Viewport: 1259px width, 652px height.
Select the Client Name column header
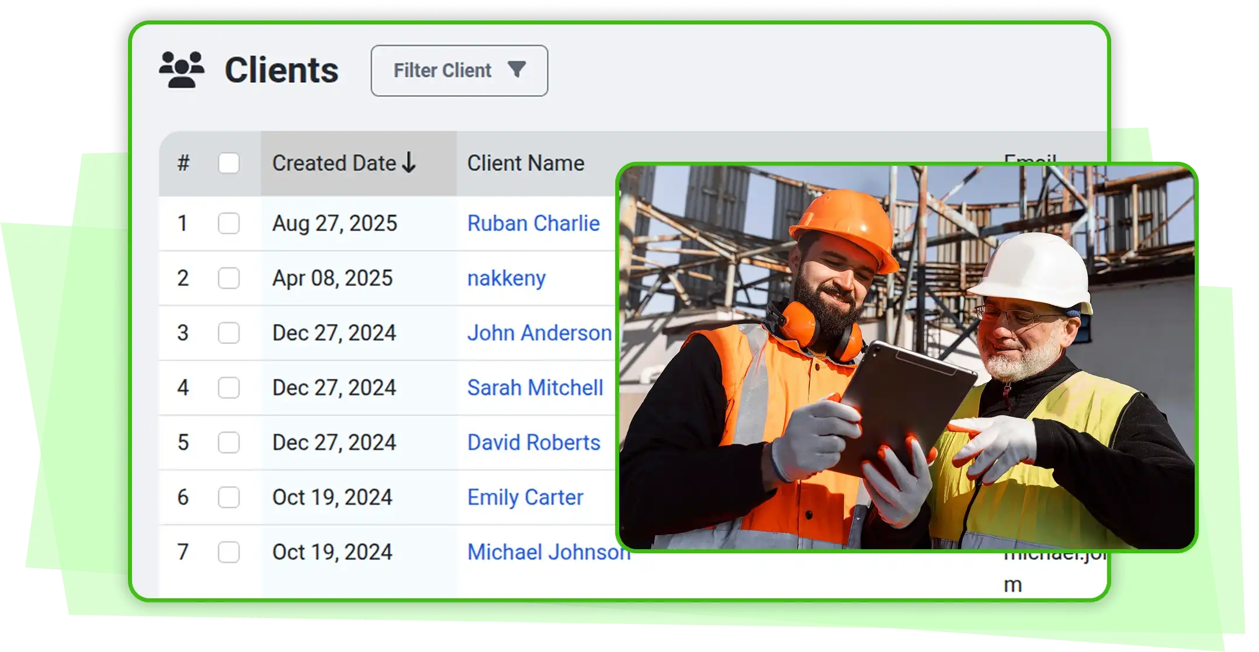tap(525, 163)
